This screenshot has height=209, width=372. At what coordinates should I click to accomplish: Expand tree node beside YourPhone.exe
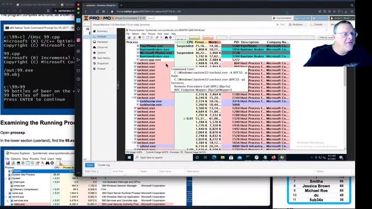(138, 46)
